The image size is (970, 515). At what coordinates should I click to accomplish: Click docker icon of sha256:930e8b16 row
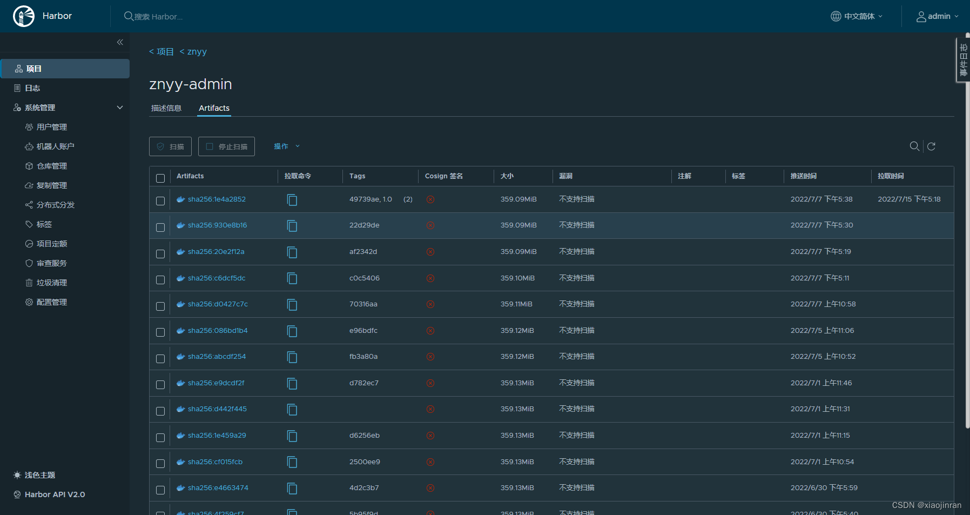181,225
